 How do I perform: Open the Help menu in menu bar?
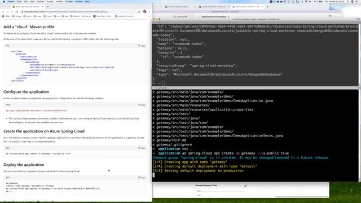click(87, 1)
